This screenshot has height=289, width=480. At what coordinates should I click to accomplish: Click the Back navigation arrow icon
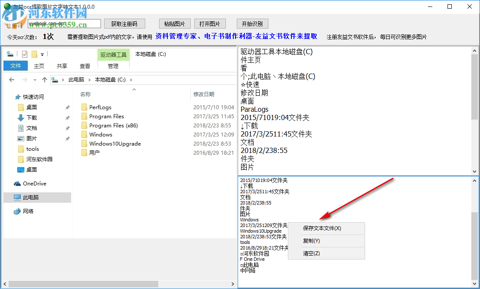(11, 79)
